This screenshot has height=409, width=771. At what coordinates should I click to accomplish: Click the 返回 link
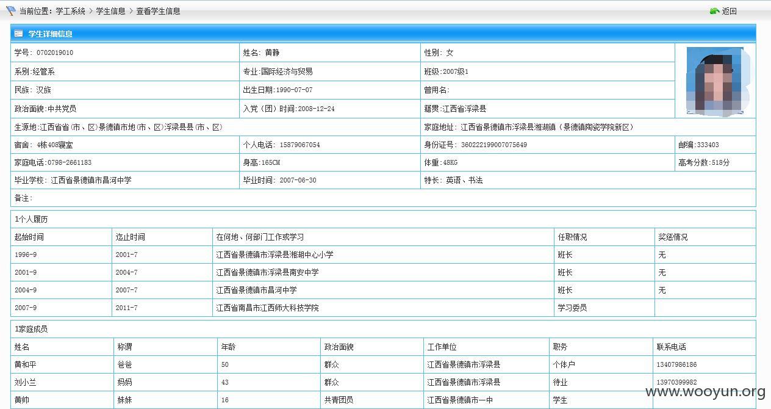tap(729, 11)
